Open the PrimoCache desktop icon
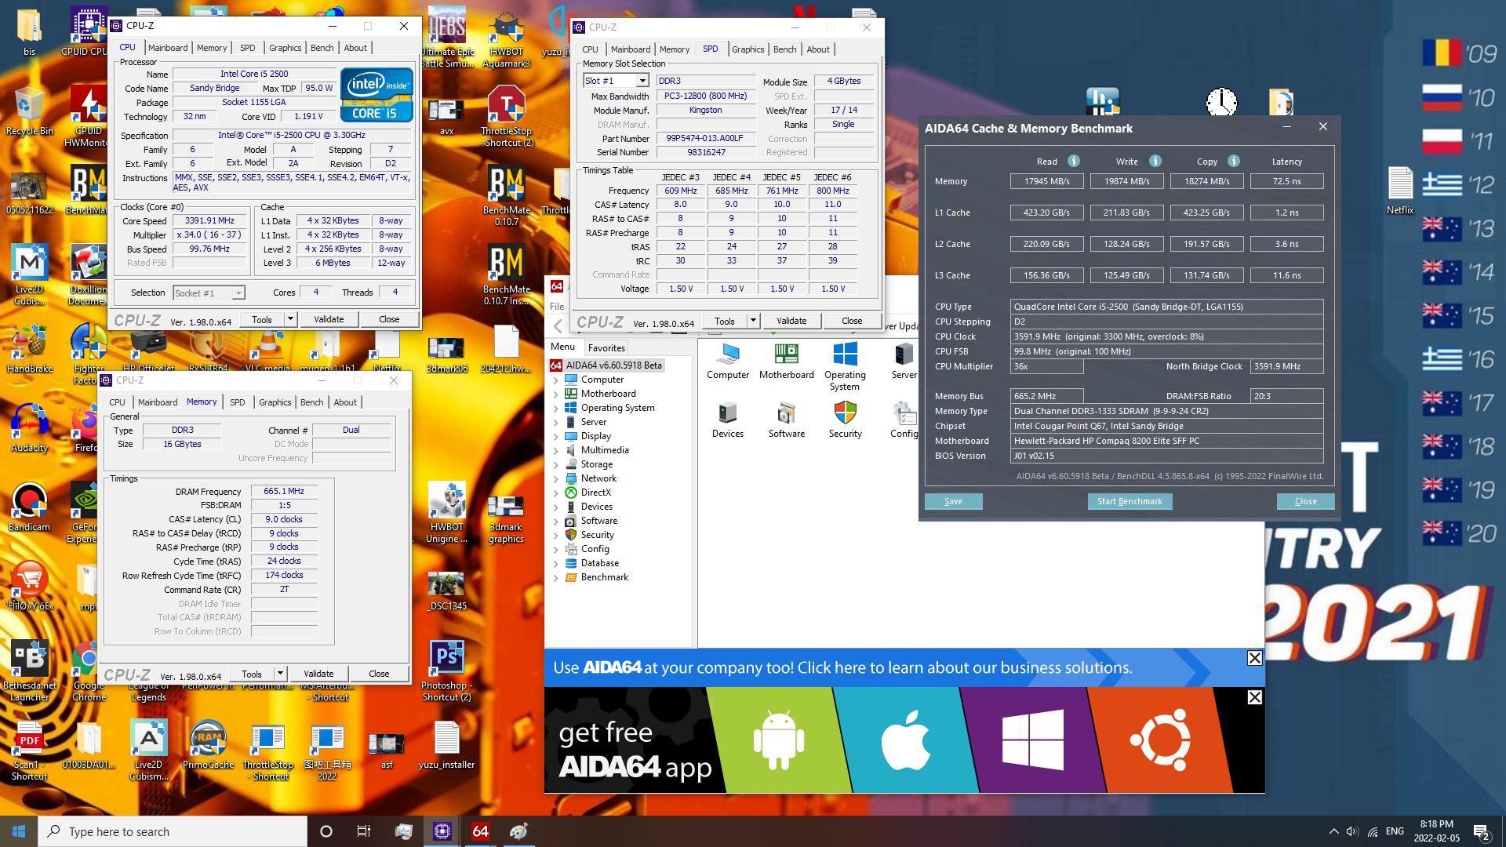The image size is (1506, 847). [208, 745]
